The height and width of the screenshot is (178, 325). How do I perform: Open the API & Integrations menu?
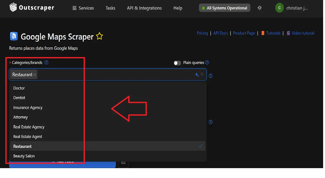(x=144, y=8)
